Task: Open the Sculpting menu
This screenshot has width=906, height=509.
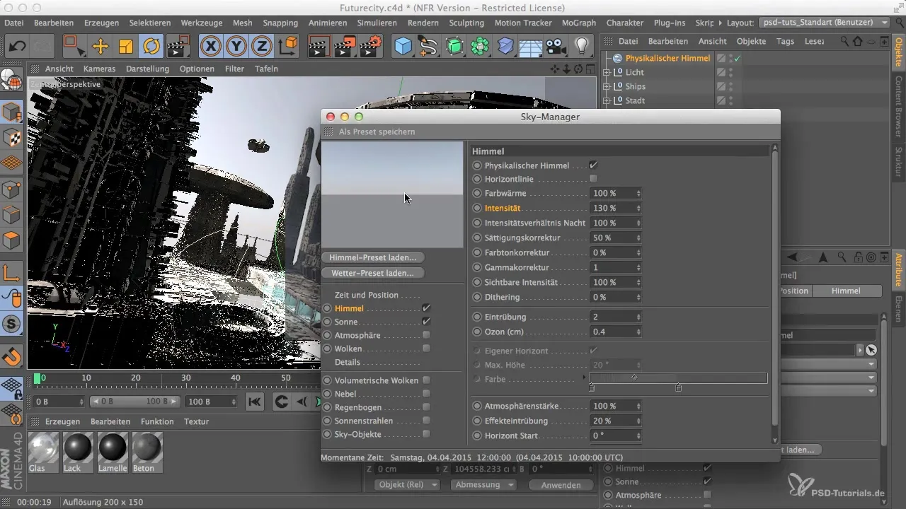Action: pyautogui.click(x=466, y=23)
